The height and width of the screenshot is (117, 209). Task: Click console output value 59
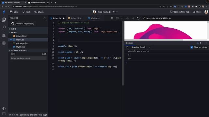pos(129,59)
